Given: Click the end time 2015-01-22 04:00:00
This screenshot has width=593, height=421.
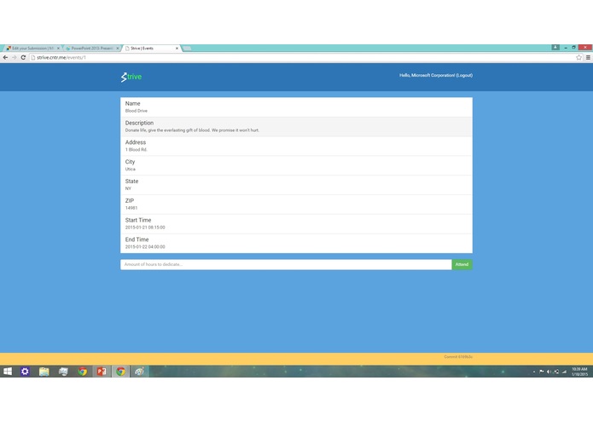Looking at the screenshot, I should 145,247.
